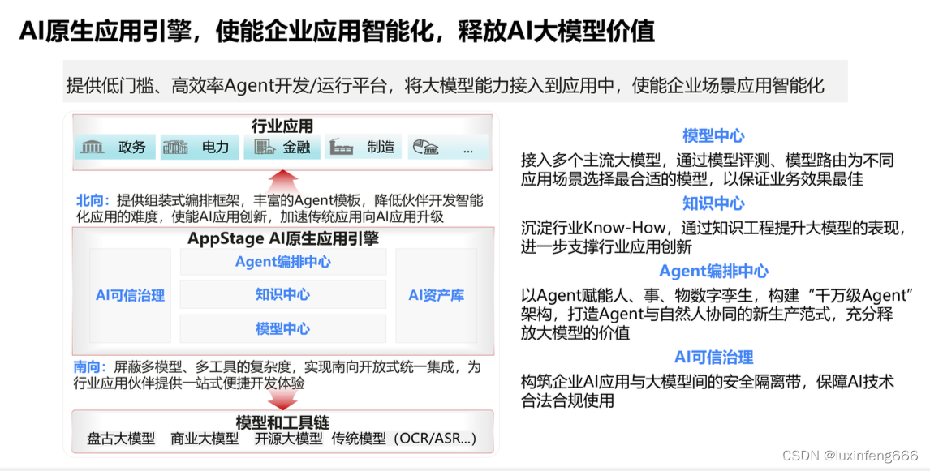The width and height of the screenshot is (930, 471).
Task: Select the 金融 label in 行业应用
Action: click(x=296, y=147)
